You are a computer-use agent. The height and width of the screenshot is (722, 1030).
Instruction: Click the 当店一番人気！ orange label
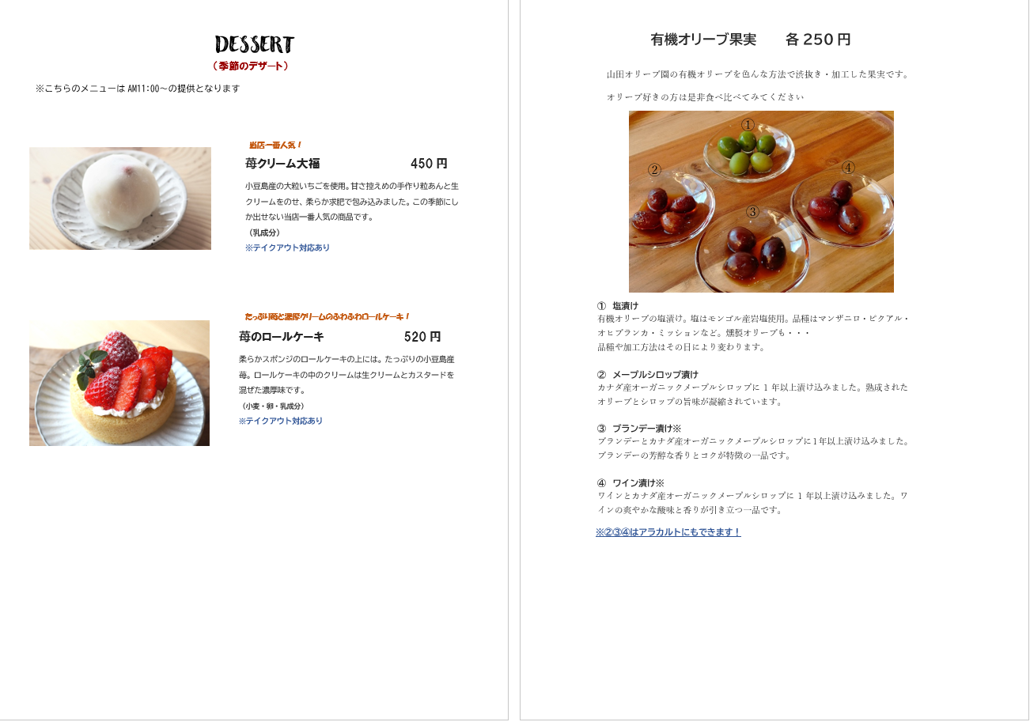275,145
